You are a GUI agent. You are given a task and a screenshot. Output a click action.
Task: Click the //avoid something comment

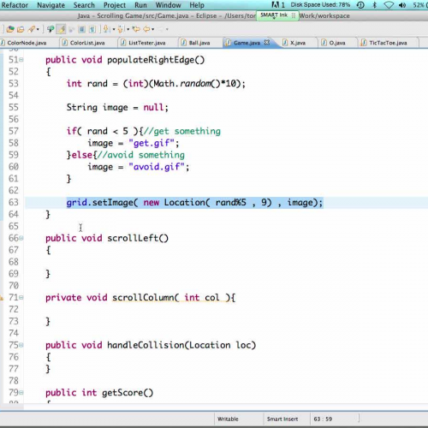[140, 155]
